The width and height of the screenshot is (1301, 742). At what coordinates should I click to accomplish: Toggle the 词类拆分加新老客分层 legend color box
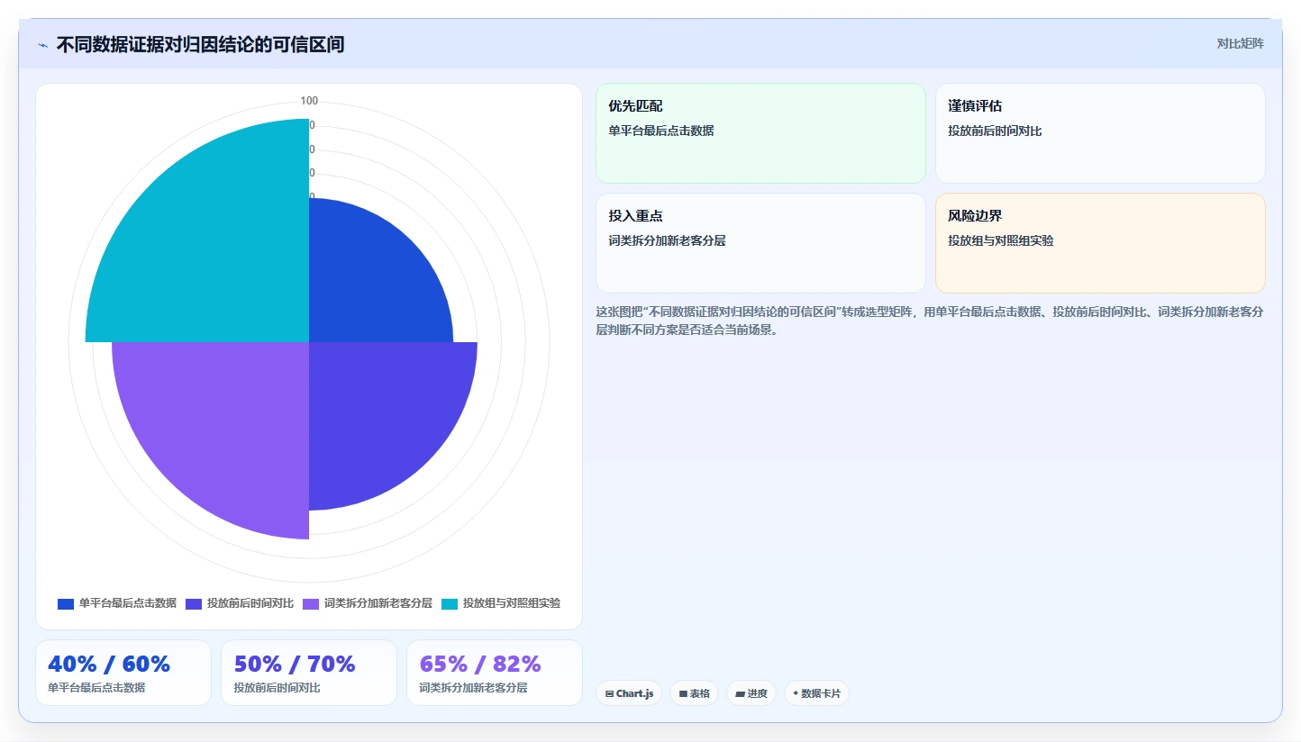coord(311,603)
